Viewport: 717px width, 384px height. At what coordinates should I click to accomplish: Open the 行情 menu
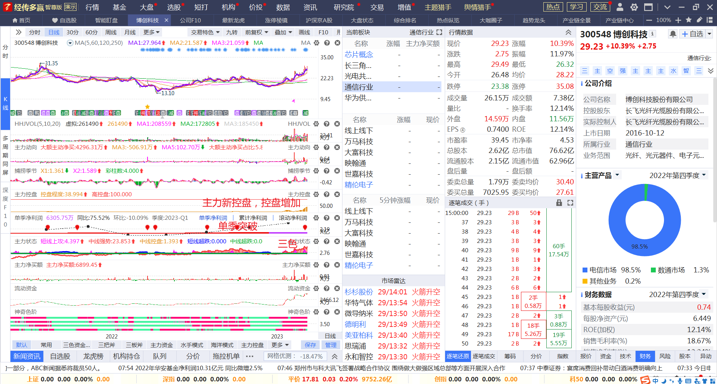pyautogui.click(x=92, y=7)
